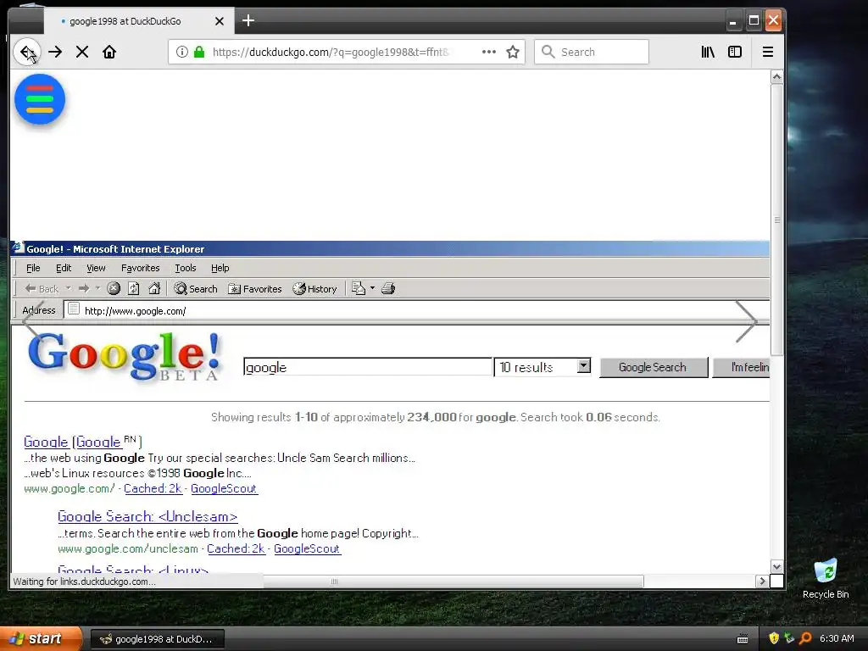
Task: Go back with Firefox's back arrow
Action: [x=26, y=52]
